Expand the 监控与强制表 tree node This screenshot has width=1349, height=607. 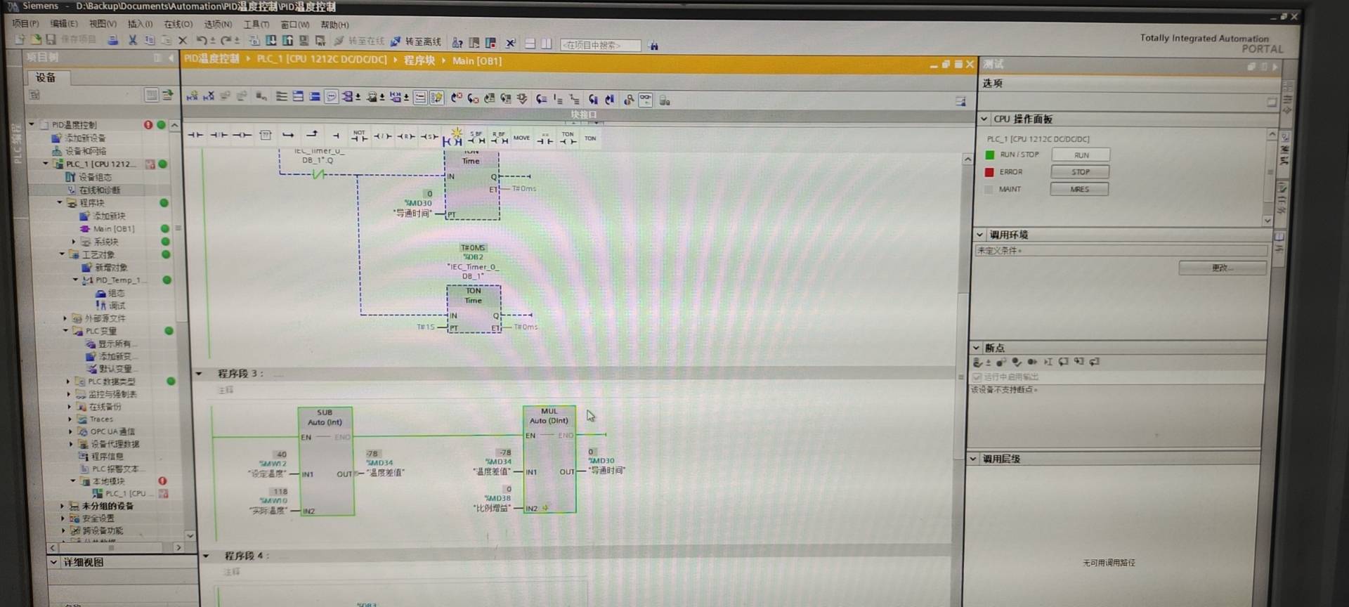[x=69, y=394]
